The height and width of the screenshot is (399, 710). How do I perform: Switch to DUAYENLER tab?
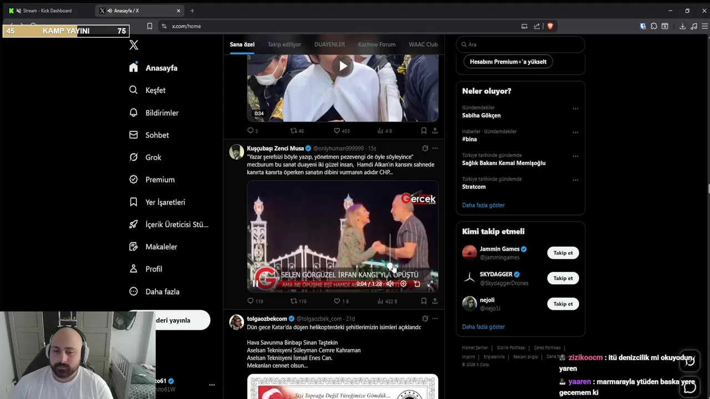tap(329, 44)
